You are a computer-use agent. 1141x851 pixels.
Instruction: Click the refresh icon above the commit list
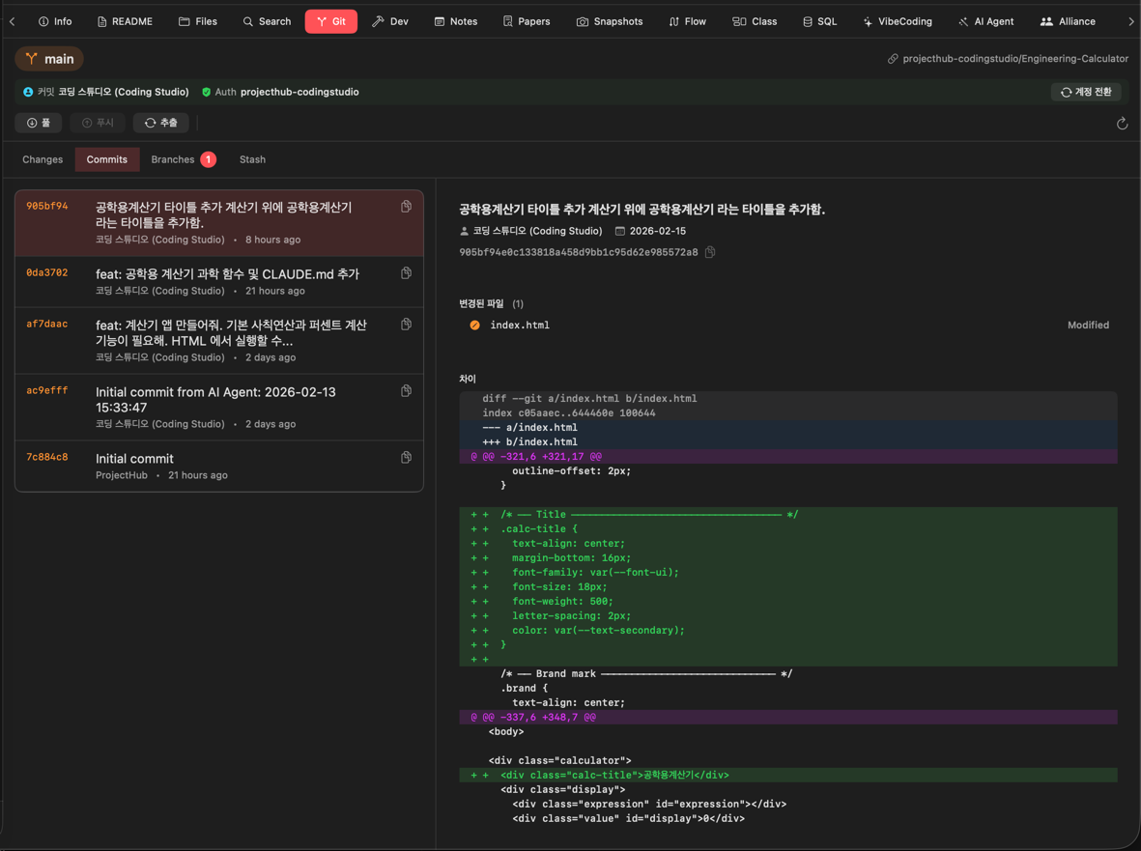point(1121,123)
